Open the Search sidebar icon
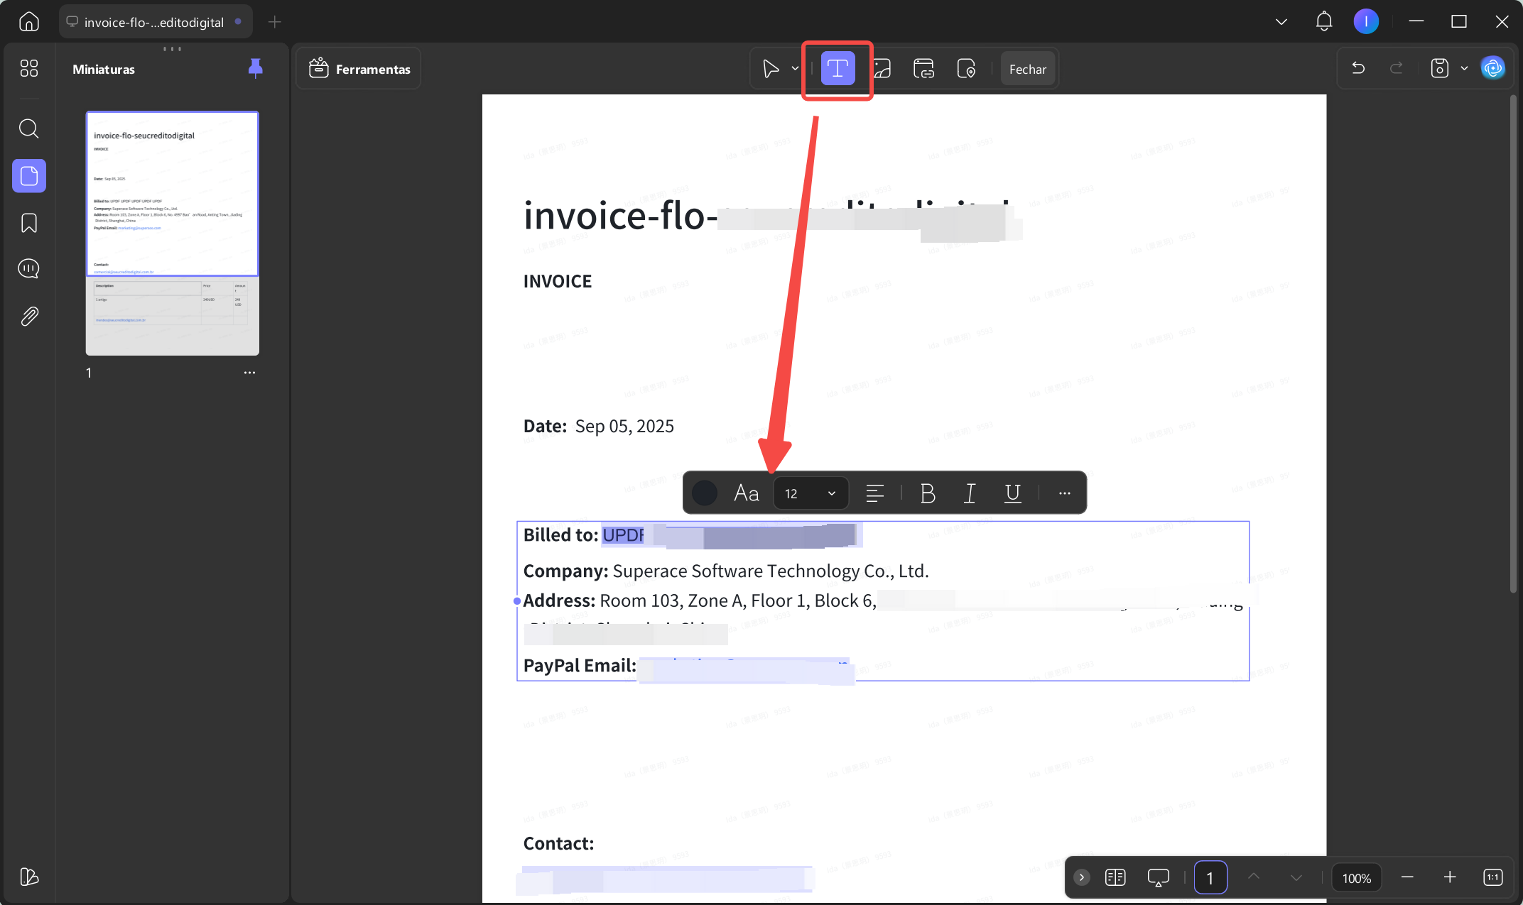Screen dimensions: 1523x905 click(x=29, y=128)
